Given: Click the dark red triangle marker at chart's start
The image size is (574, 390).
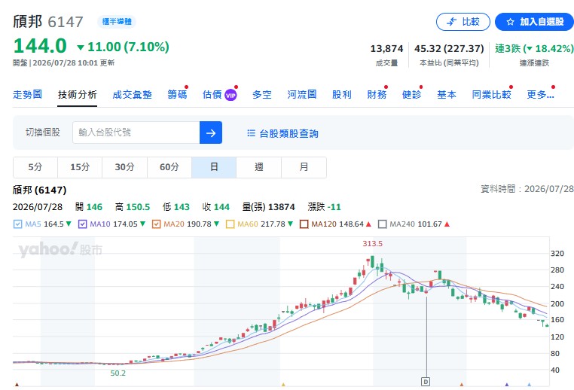Looking at the screenshot, I should pyautogui.click(x=17, y=385).
